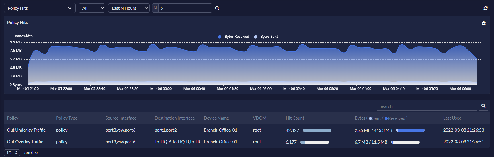494x157 pixels.
Task: Sort by Source Interface column header
Action: click(x=121, y=118)
